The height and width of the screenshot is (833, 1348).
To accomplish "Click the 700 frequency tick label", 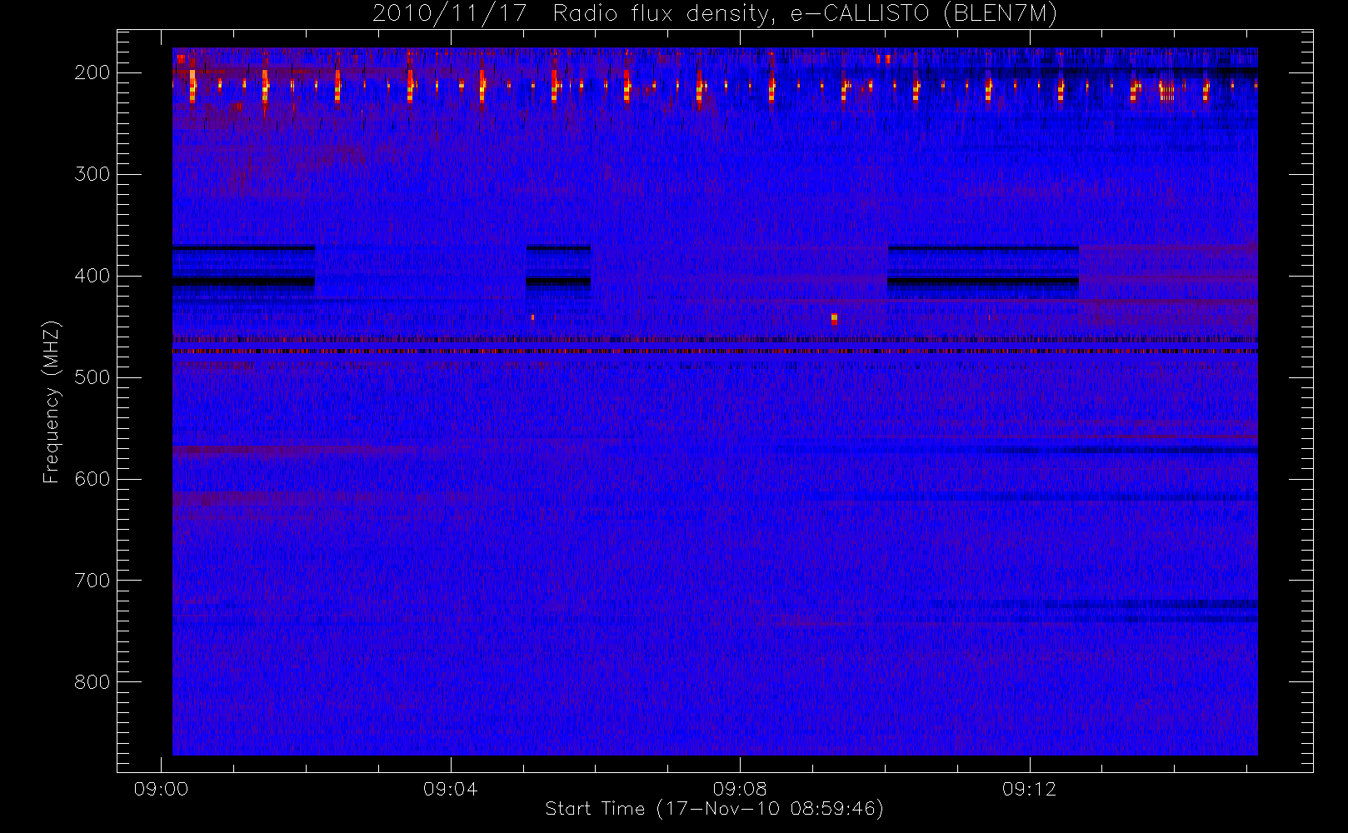I will (92, 581).
